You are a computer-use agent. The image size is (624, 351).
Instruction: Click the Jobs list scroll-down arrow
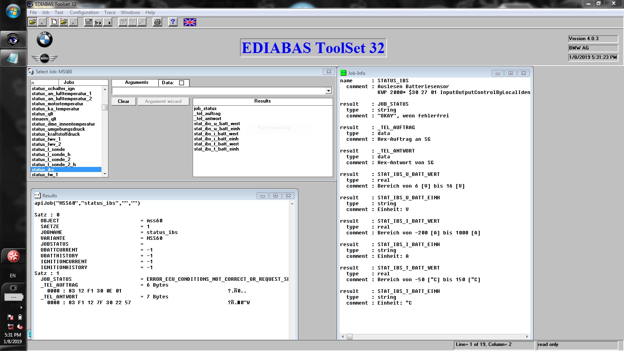point(105,174)
